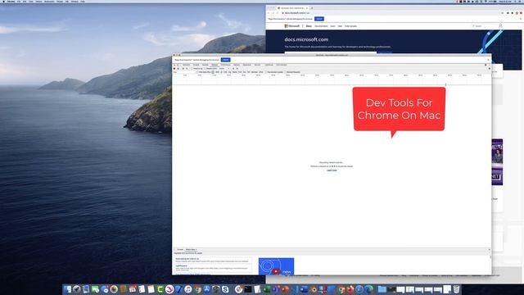Select the element inspector icon in DevTools
The width and height of the screenshot is (524, 295).
pos(174,65)
